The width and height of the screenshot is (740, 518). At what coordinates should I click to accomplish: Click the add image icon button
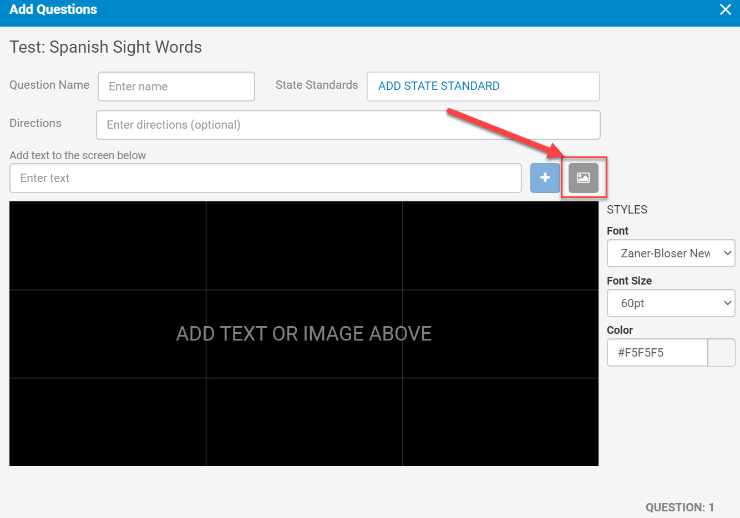583,178
